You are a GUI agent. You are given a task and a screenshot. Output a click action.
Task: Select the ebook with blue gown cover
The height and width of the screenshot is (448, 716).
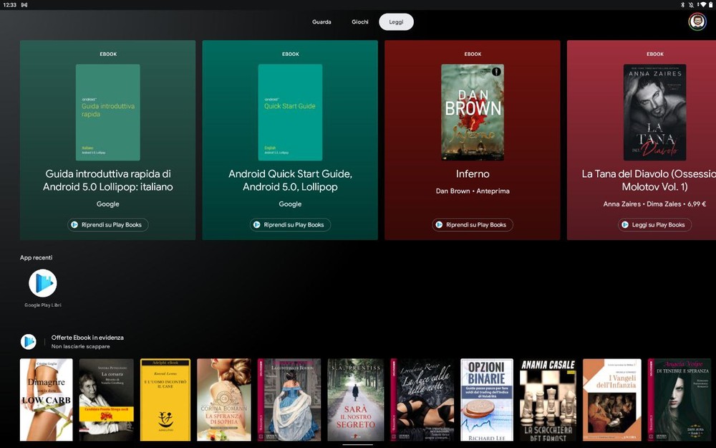(289, 399)
